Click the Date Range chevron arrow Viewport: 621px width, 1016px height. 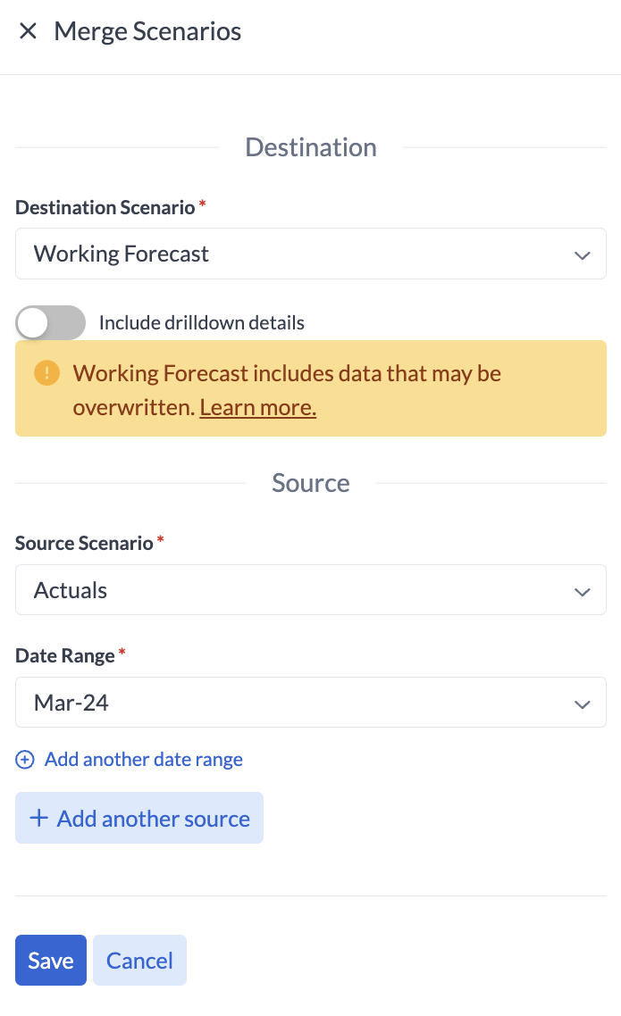click(x=583, y=704)
